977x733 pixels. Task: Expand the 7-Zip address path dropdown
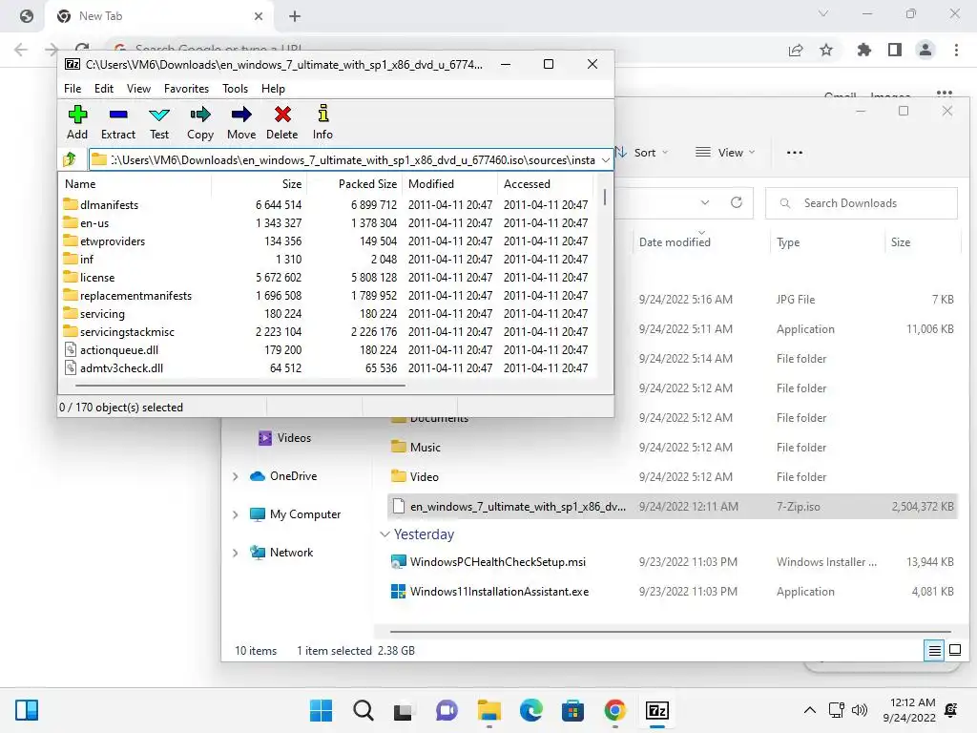click(605, 160)
